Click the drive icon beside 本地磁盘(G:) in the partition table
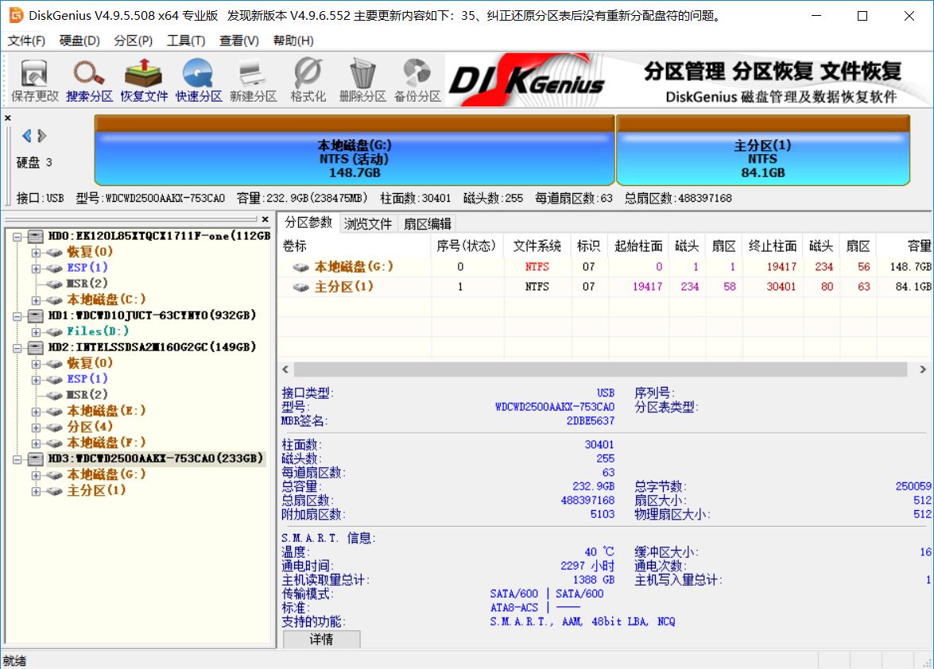The width and height of the screenshot is (934, 669). click(300, 267)
